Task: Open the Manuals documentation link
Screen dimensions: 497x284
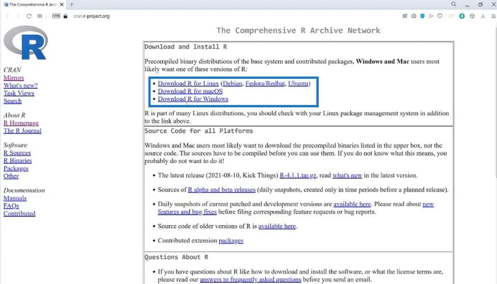Action: (15, 198)
